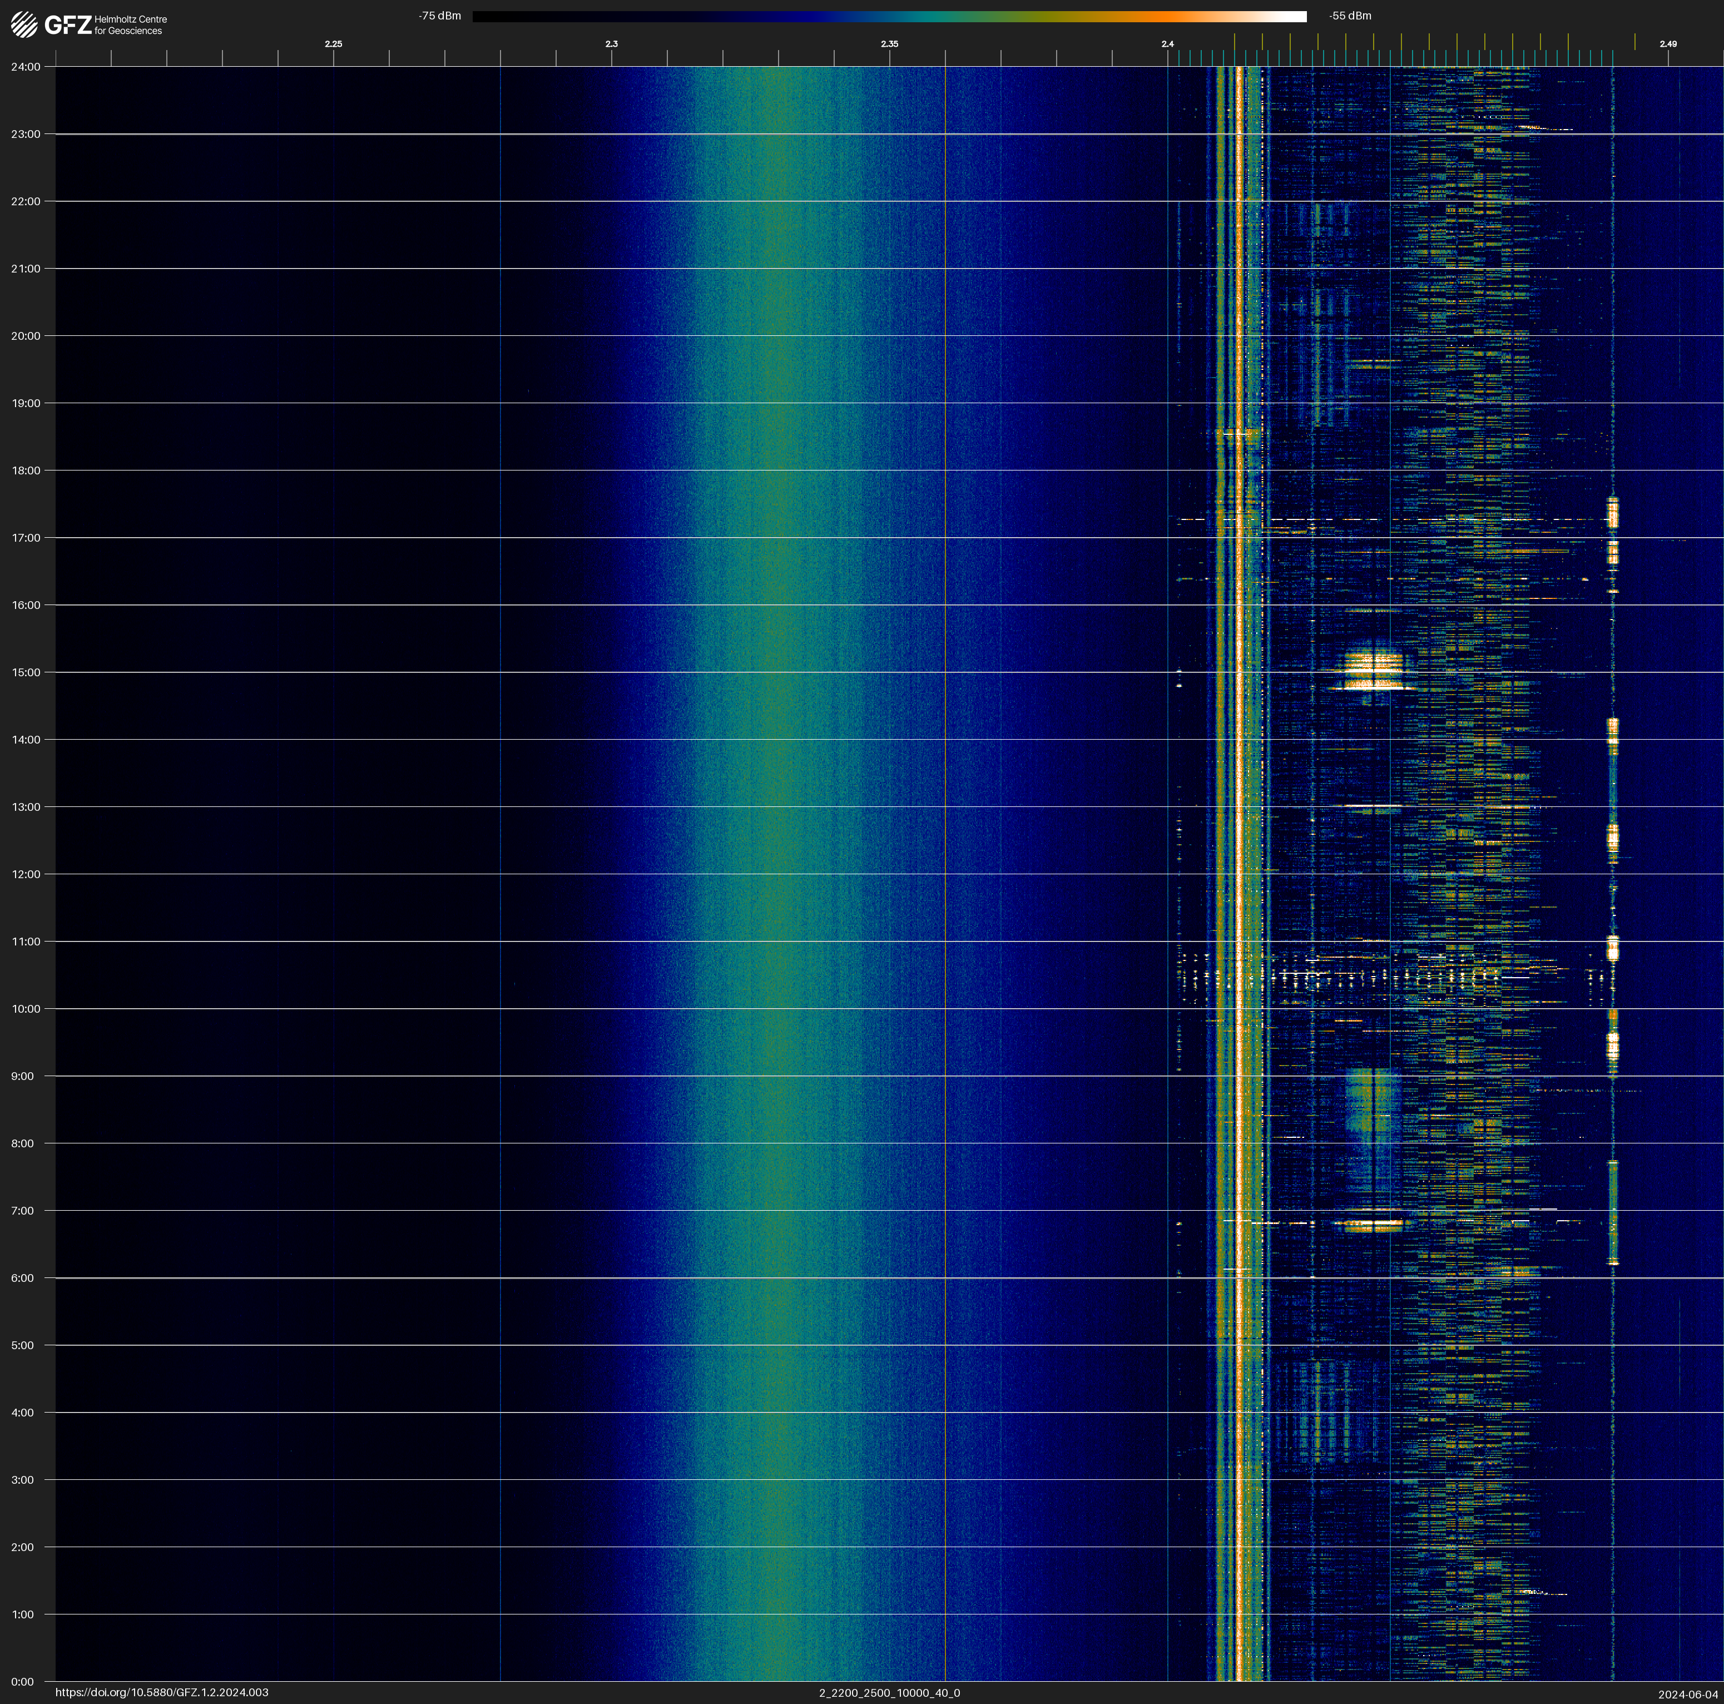This screenshot has width=1724, height=1704.
Task: Click the GFZ striped circle logo
Action: 24,25
